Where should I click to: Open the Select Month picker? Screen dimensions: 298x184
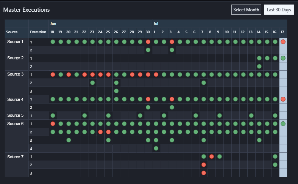coord(246,10)
